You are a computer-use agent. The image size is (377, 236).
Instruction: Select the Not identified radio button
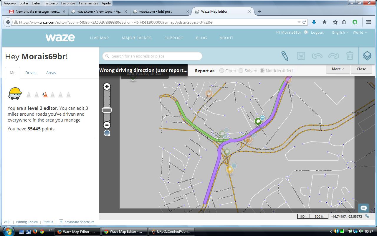[x=262, y=71]
